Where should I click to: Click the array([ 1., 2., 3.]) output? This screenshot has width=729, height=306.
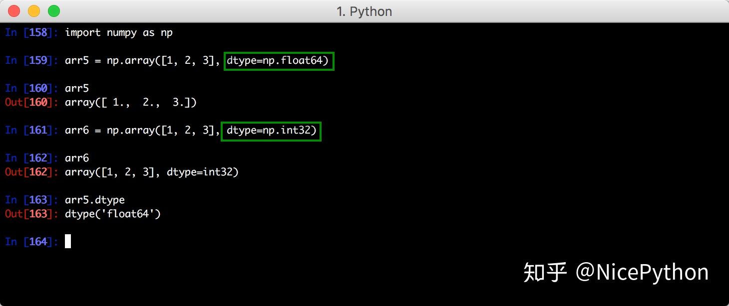(131, 103)
